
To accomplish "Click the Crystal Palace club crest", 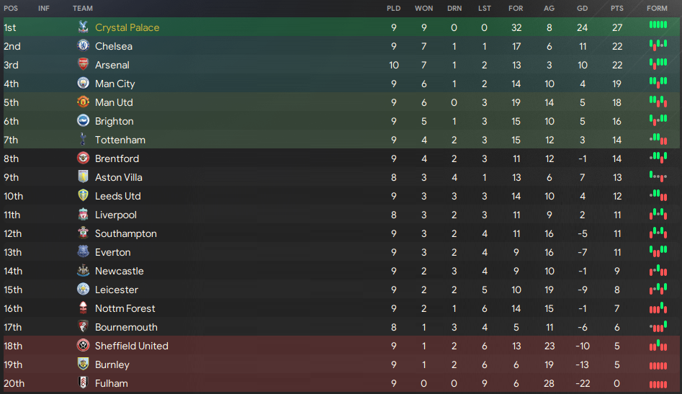I will [83, 27].
